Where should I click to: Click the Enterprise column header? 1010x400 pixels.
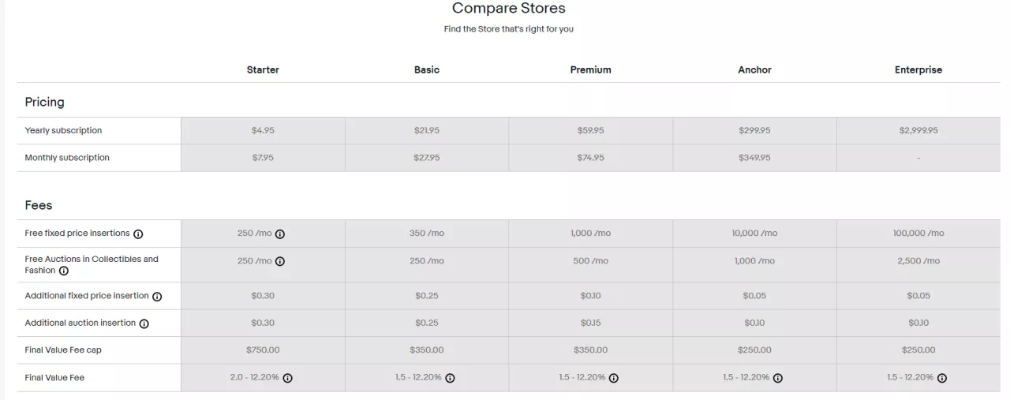click(x=918, y=69)
